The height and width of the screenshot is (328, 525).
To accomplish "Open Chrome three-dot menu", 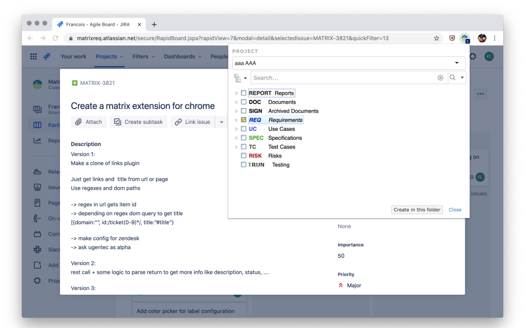I will (495, 38).
